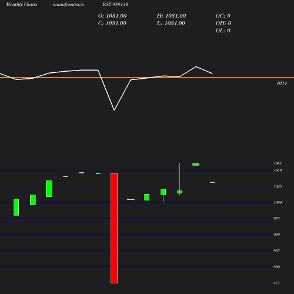294x294 pixels.
Task: Click the 875 price axis label
Action: [276, 283]
